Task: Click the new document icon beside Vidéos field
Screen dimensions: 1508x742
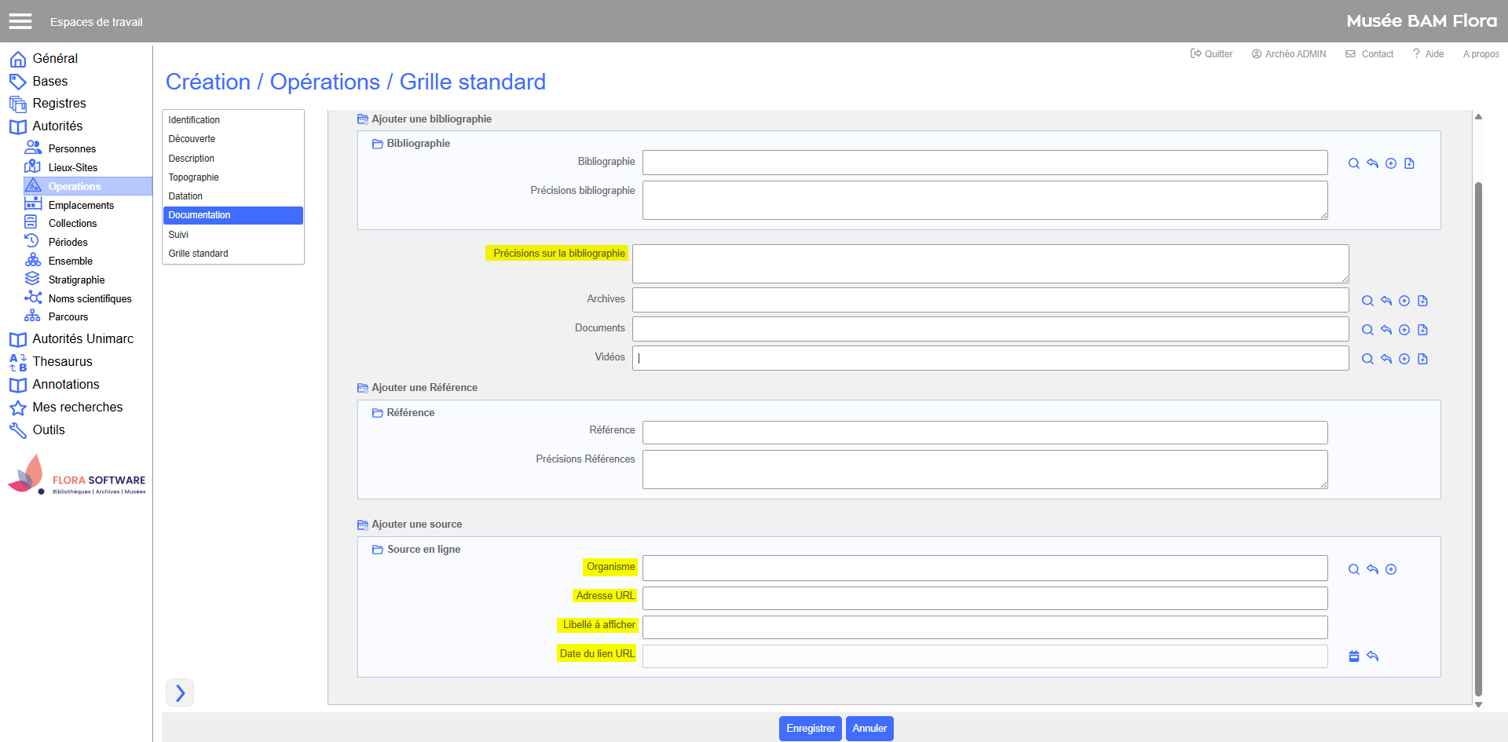Action: 1422,359
